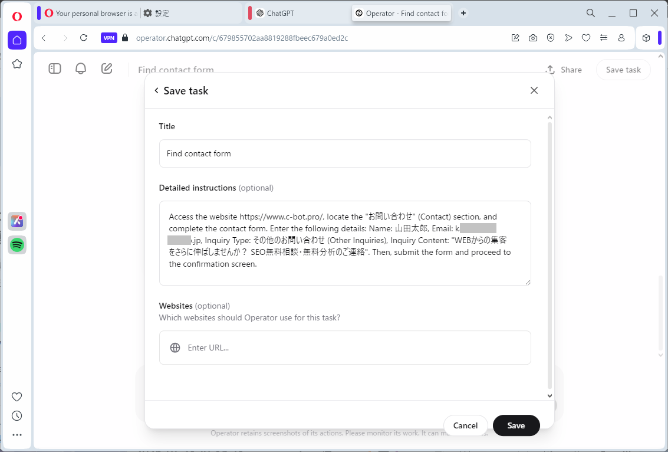Take a snapshot with camera icon
Image resolution: width=668 pixels, height=452 pixels.
(x=533, y=38)
